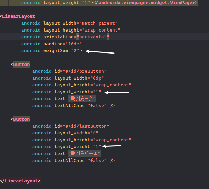Click layout_weight="1" under lastButton
Viewport: 209px width, 189px height.
pos(67,147)
